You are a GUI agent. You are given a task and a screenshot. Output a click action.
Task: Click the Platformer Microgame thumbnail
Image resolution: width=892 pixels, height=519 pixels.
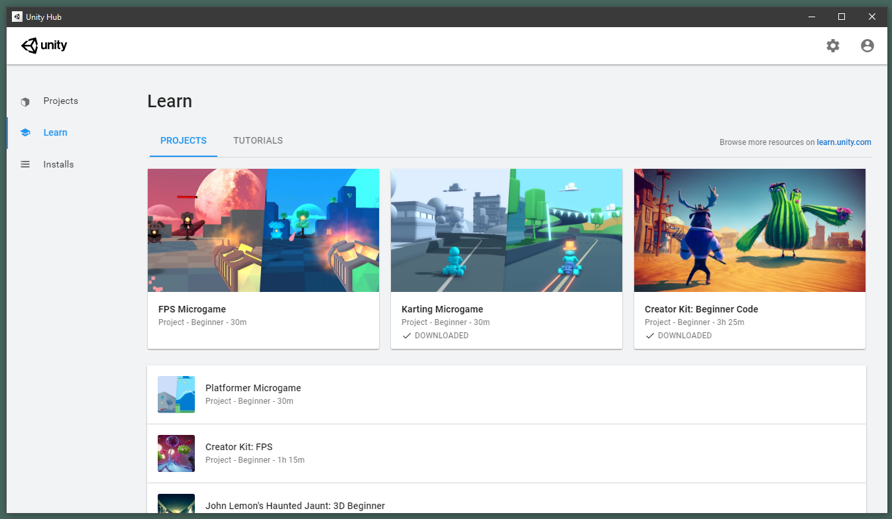(x=176, y=395)
